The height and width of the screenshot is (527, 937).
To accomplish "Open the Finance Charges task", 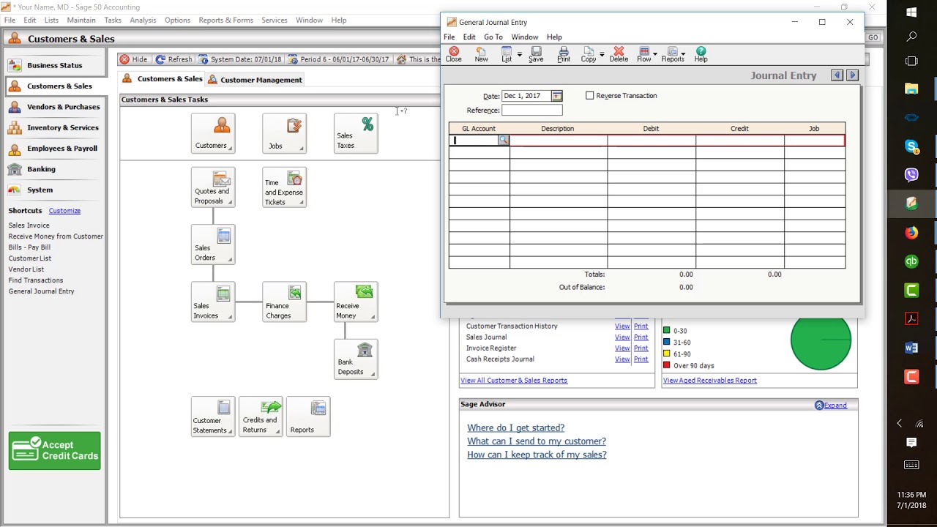I will [x=285, y=302].
